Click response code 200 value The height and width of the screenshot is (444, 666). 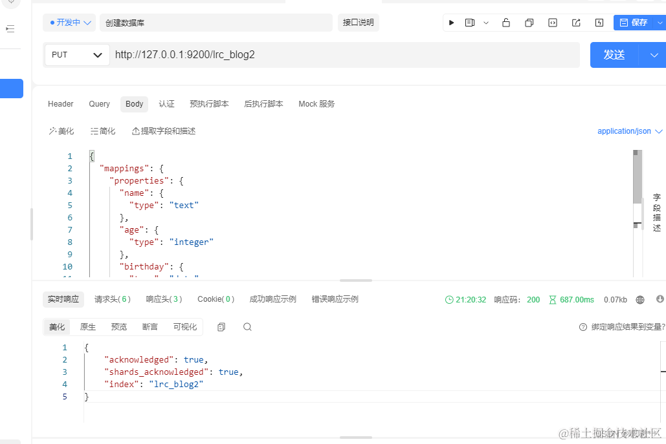pos(533,300)
